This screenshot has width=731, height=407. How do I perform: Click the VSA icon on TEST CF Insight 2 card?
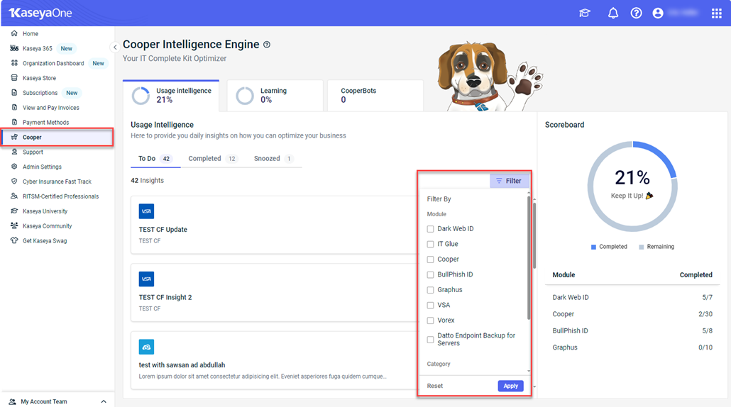point(146,279)
